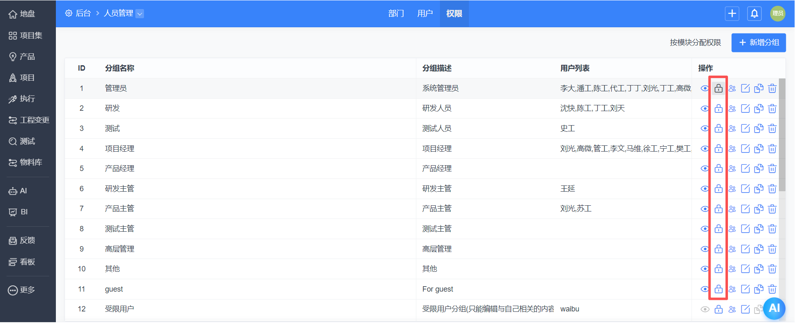The image size is (795, 323).
Task: View the 高层管理 group via eye icon
Action: 705,249
